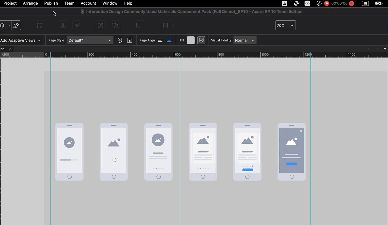
Task: Click the previous tab left arrow
Action: click(x=369, y=49)
